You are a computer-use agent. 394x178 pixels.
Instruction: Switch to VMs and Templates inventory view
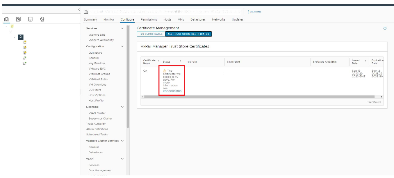18,19
